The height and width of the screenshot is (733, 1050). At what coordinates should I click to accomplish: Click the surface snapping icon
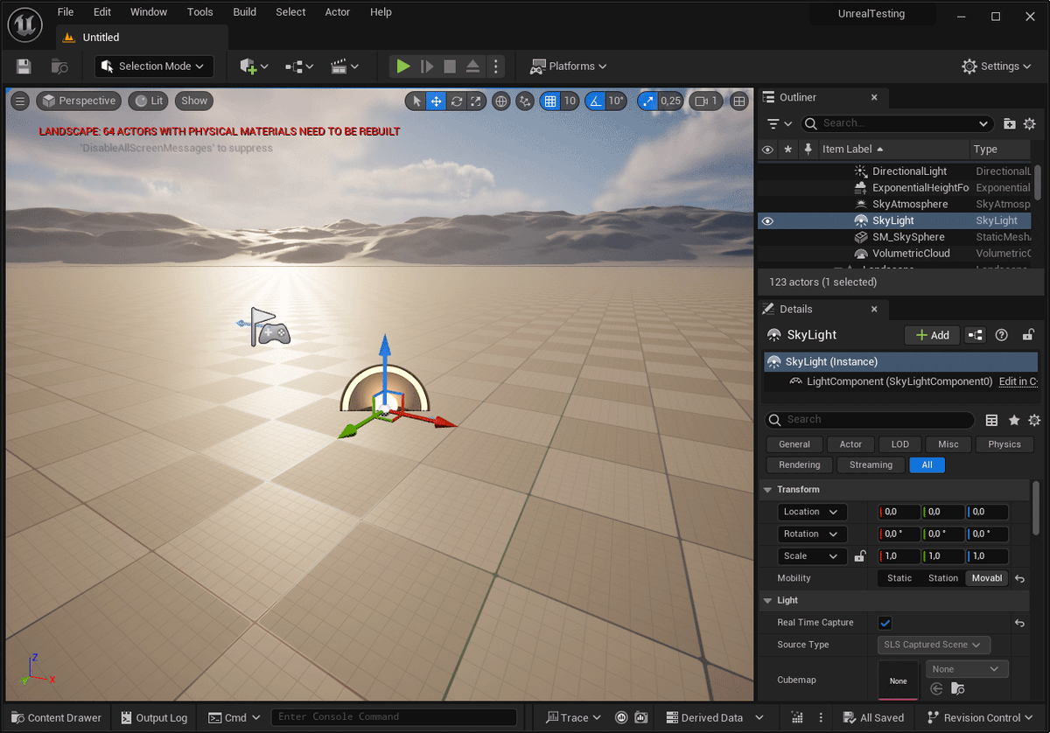[525, 101]
